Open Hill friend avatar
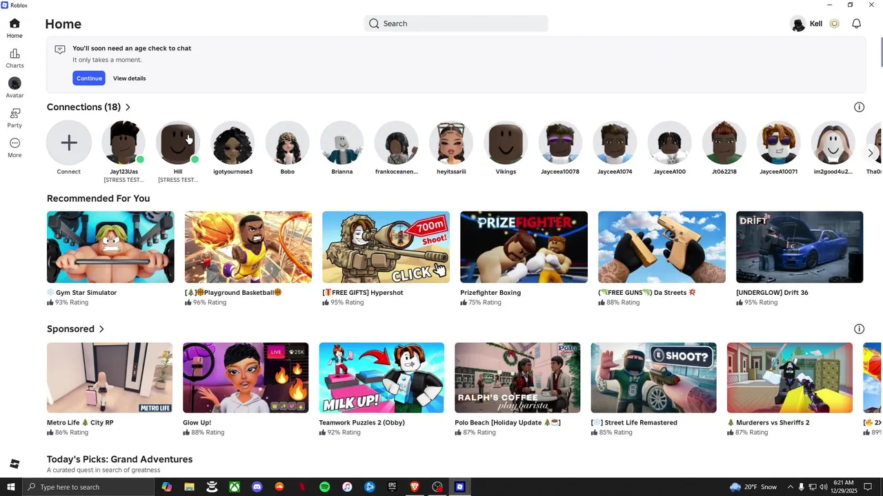883x496 pixels. point(178,143)
